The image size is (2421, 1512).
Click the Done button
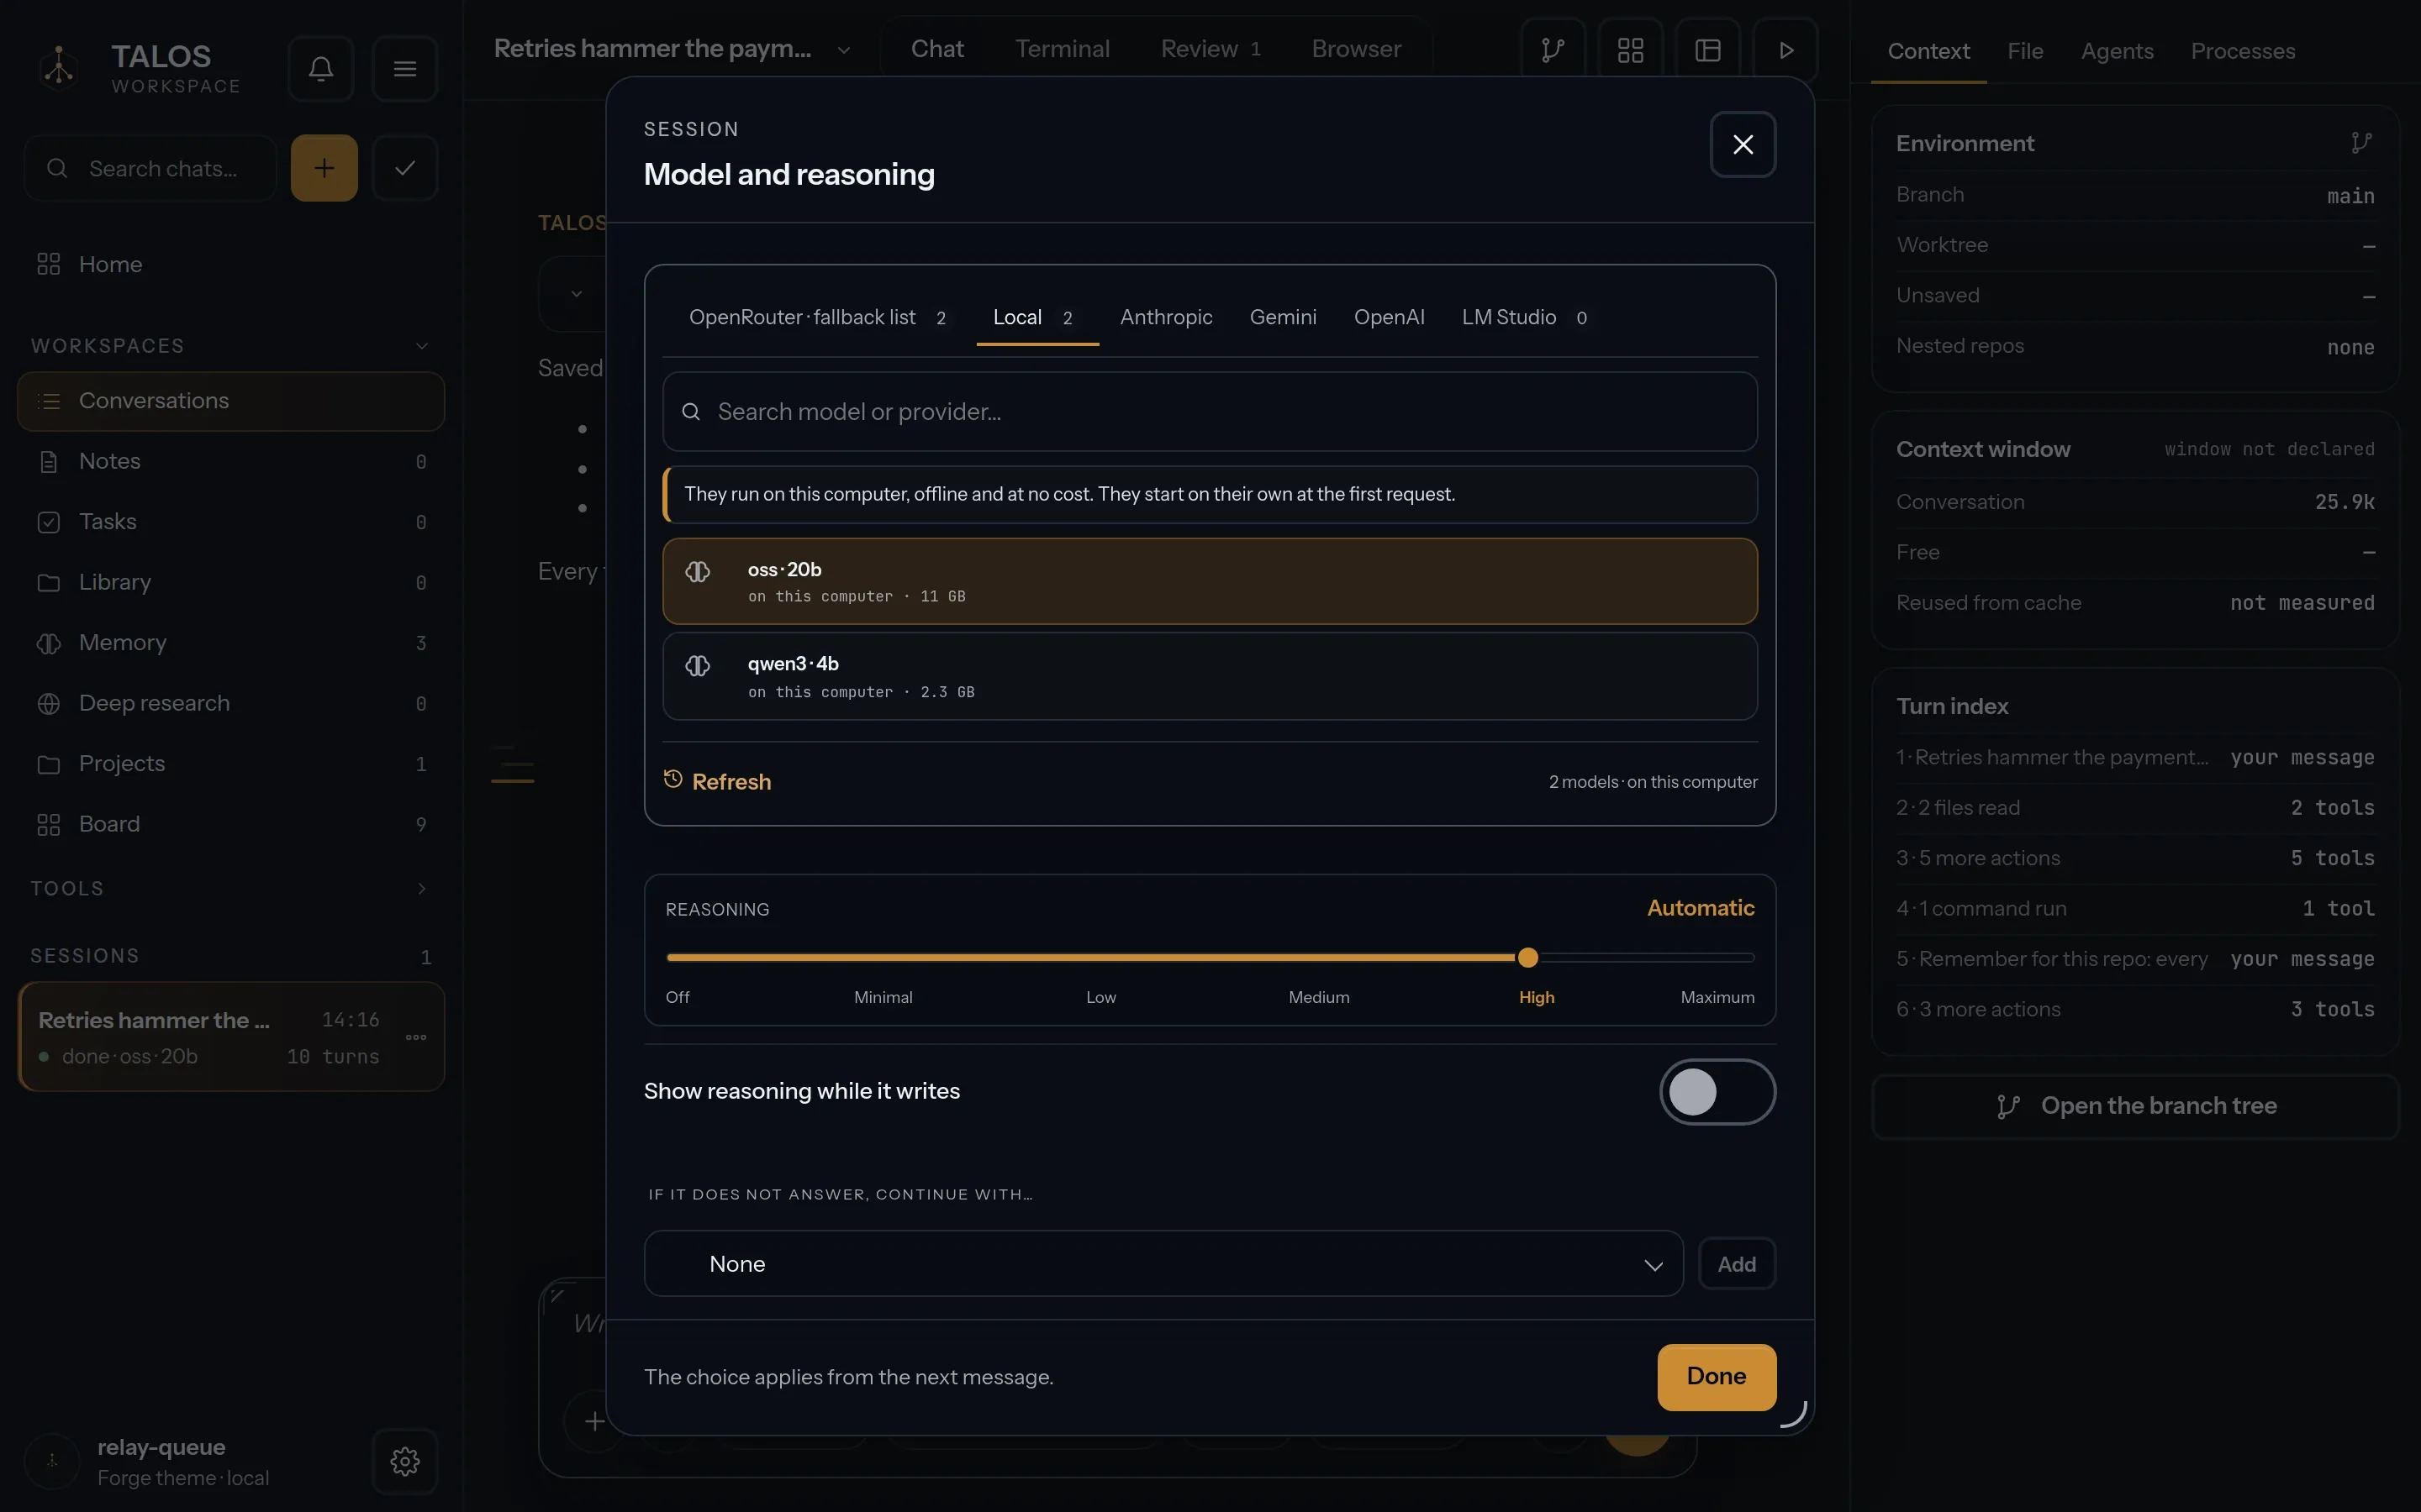[x=1716, y=1377]
